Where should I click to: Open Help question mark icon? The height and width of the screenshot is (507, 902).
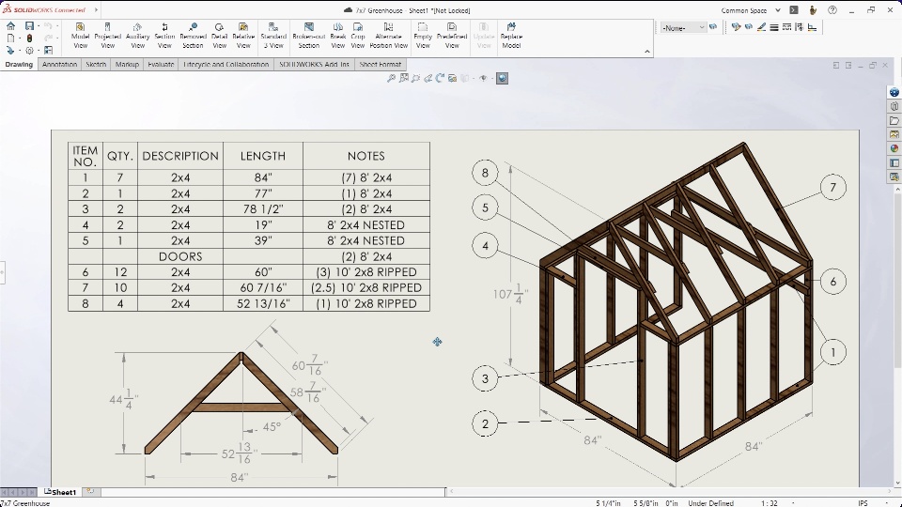click(x=832, y=10)
